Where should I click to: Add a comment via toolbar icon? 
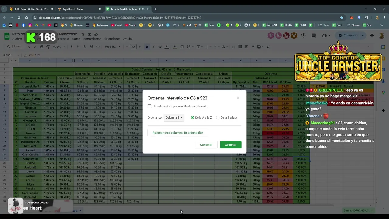pos(240,47)
